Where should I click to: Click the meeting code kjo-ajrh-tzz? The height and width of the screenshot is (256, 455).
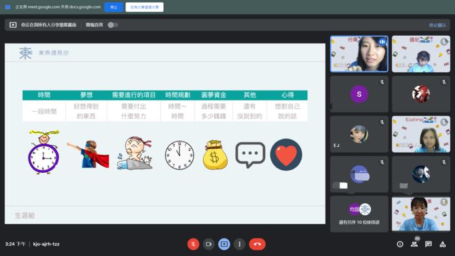46,244
